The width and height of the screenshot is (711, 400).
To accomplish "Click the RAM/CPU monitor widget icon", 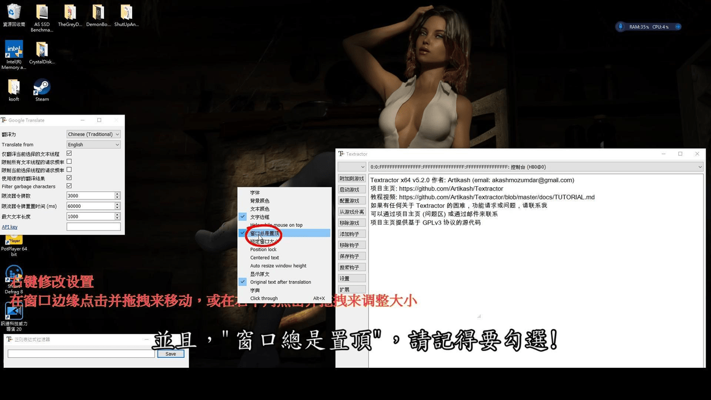I will pos(620,27).
